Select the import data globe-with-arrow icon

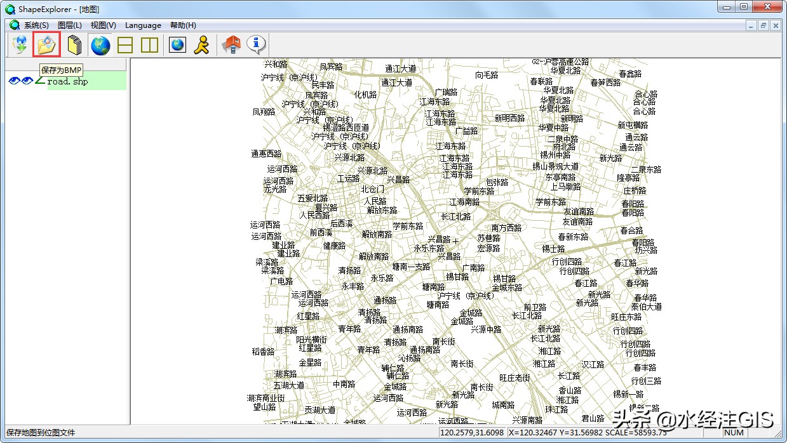tap(20, 44)
